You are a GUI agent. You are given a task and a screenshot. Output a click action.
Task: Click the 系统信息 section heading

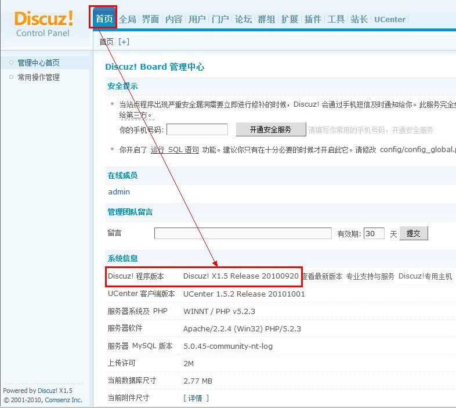122,258
